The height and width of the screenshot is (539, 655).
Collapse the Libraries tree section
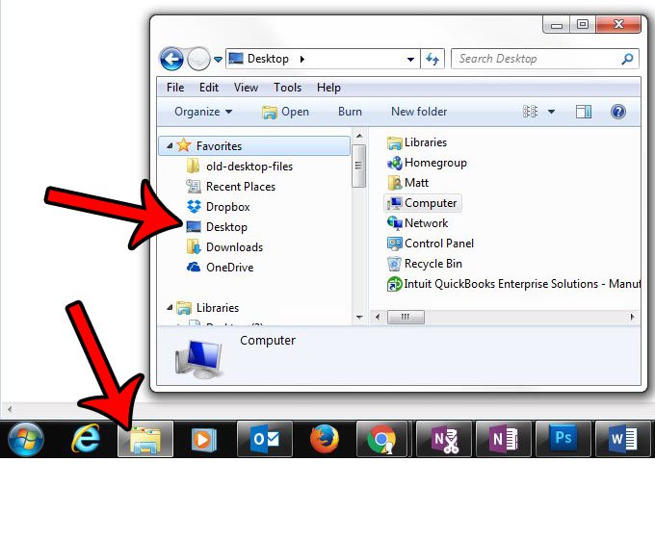pos(170,308)
